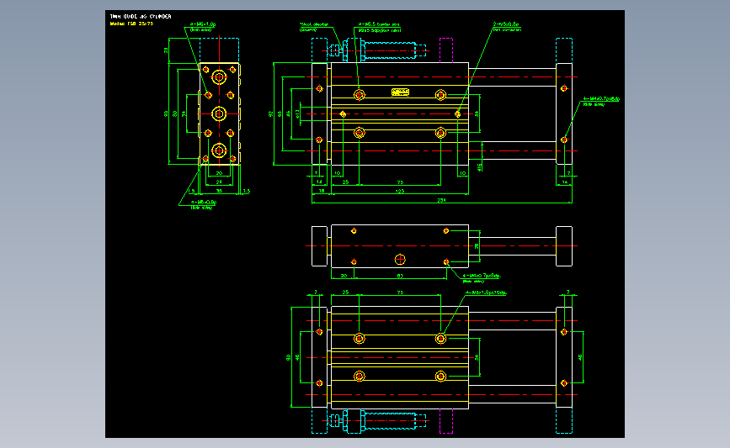Click the overall length dimension "204"
Viewport: 730px width, 448px height.
pos(442,200)
